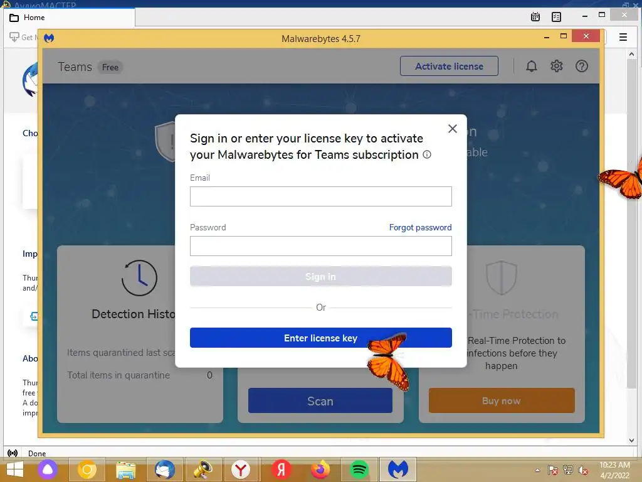The width and height of the screenshot is (642, 482).
Task: Start a scan with the Scan button
Action: click(320, 401)
